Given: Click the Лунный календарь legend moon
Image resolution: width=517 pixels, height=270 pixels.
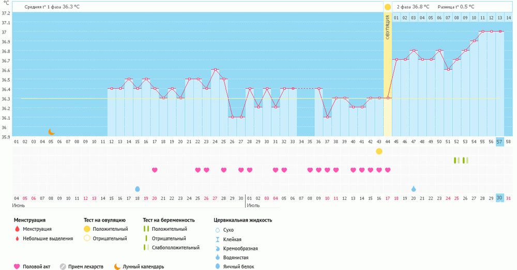Looking at the screenshot, I should (x=117, y=266).
